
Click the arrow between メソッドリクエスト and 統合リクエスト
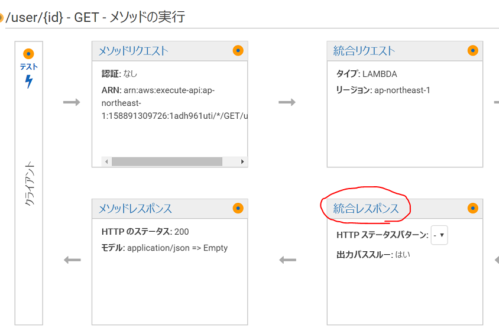pyautogui.click(x=287, y=102)
